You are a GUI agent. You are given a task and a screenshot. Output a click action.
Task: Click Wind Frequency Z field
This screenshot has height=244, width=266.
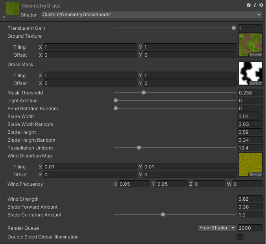(209, 184)
